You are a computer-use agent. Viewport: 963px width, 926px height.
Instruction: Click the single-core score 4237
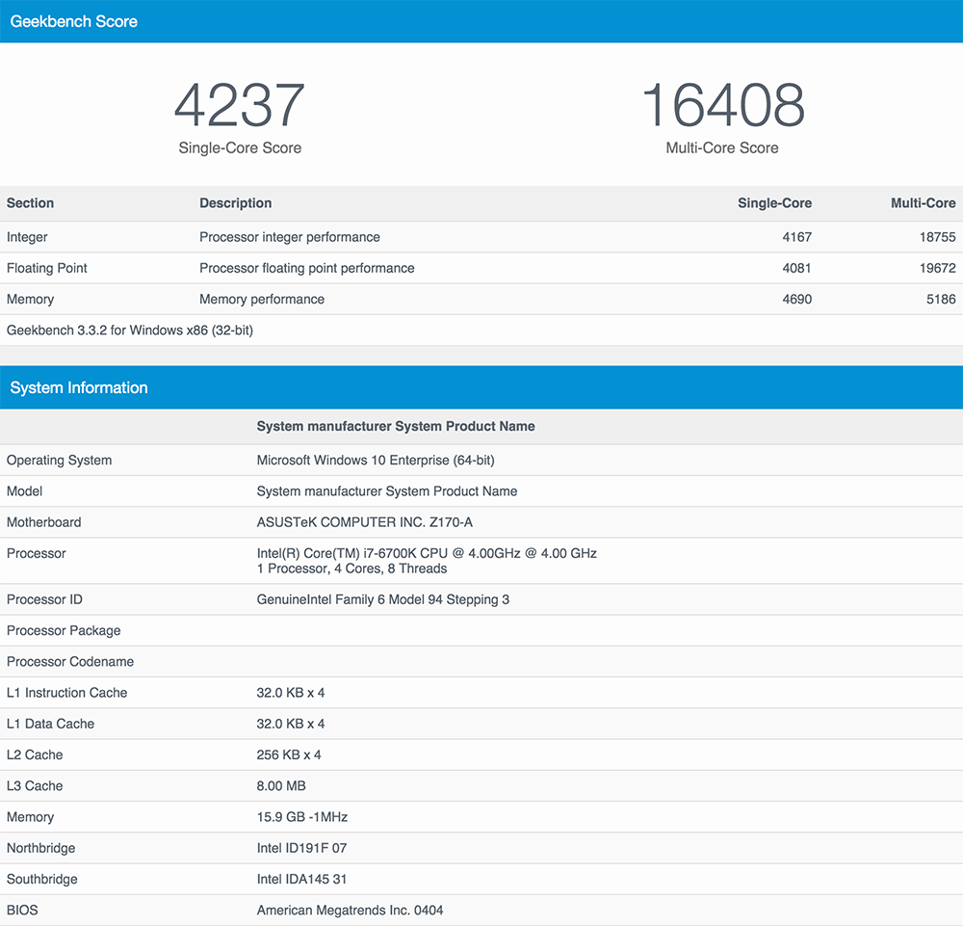coord(240,105)
